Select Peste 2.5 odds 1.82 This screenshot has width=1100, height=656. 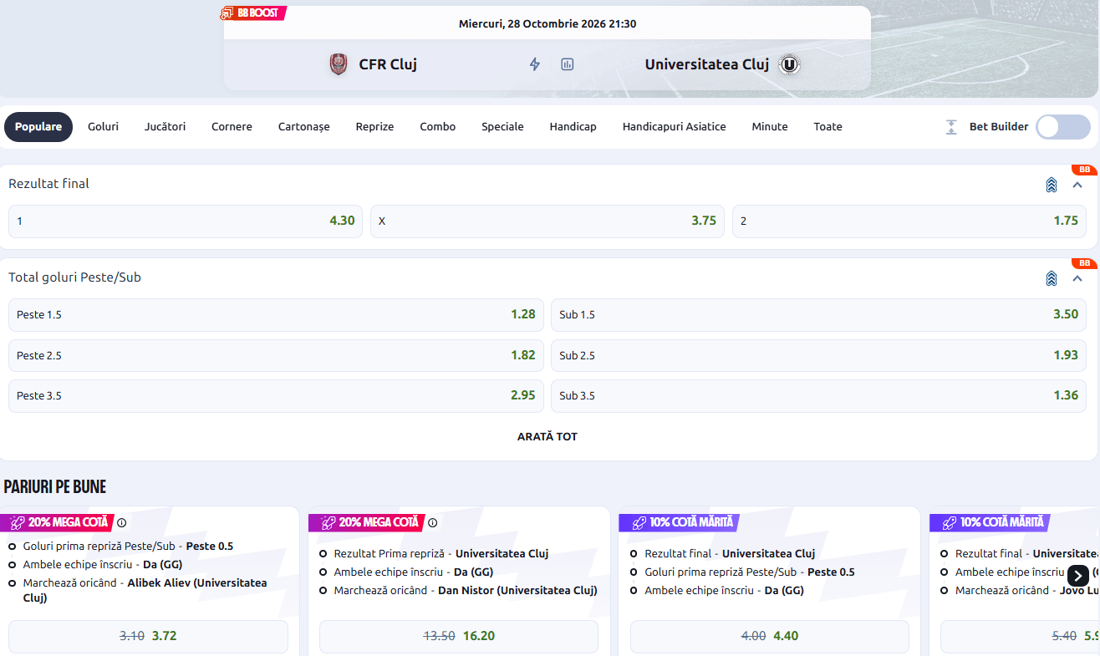276,355
